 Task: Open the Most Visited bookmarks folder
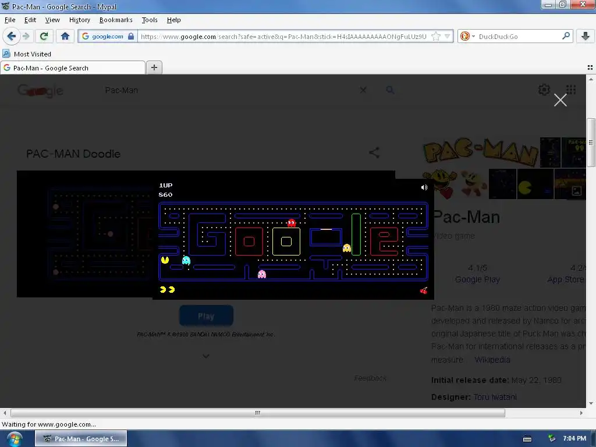pyautogui.click(x=27, y=54)
